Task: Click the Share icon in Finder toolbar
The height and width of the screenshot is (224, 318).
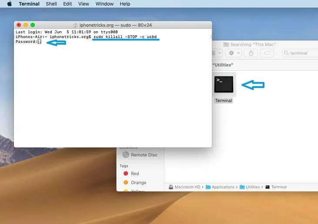Action: [x=251, y=53]
